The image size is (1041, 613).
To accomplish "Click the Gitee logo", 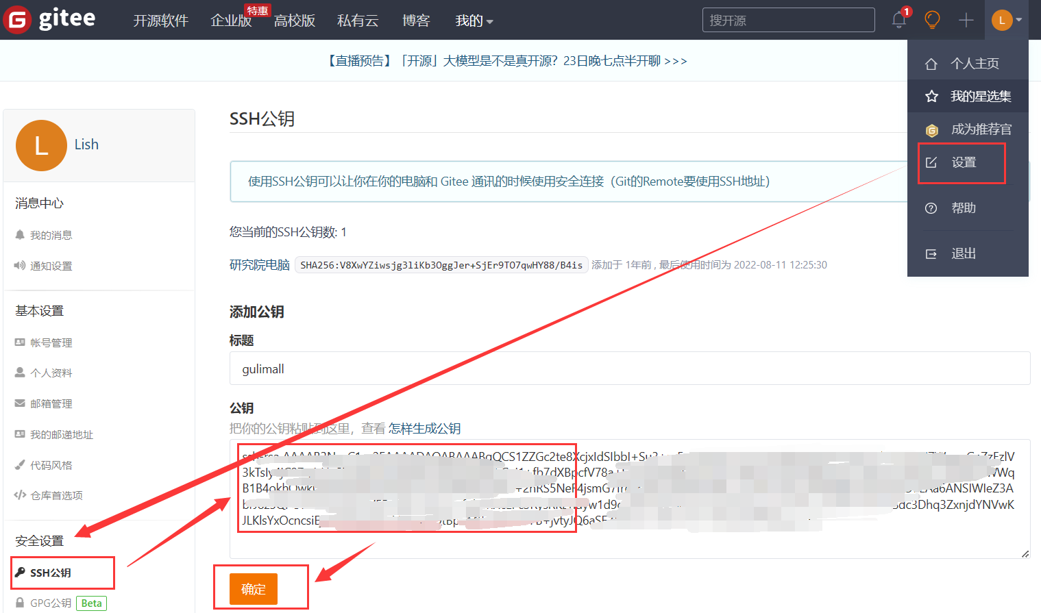I will (x=49, y=19).
